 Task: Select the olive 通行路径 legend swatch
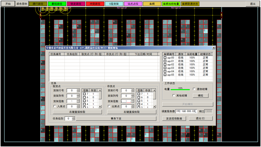pyautogui.click(x=38, y=4)
